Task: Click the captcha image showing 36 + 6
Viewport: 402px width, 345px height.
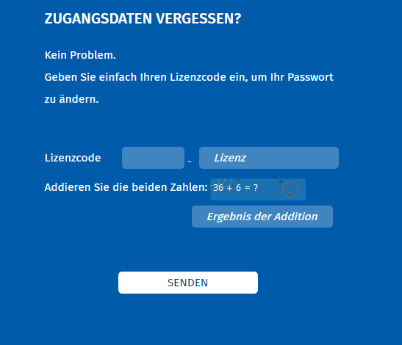Action: coord(258,189)
